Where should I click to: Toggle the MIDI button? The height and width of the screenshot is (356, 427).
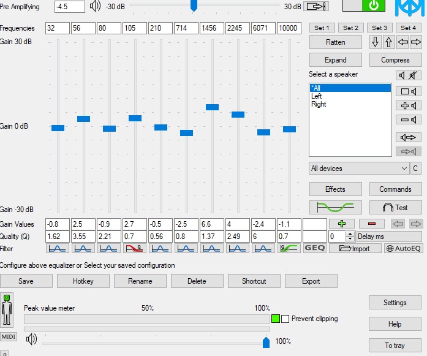[9, 336]
